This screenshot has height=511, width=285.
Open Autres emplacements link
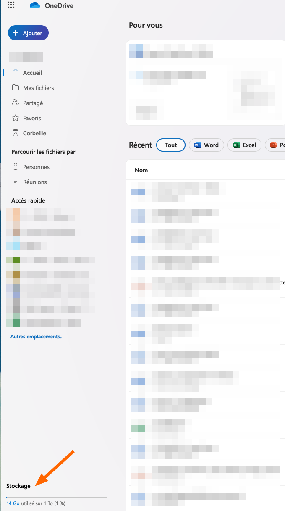click(37, 337)
